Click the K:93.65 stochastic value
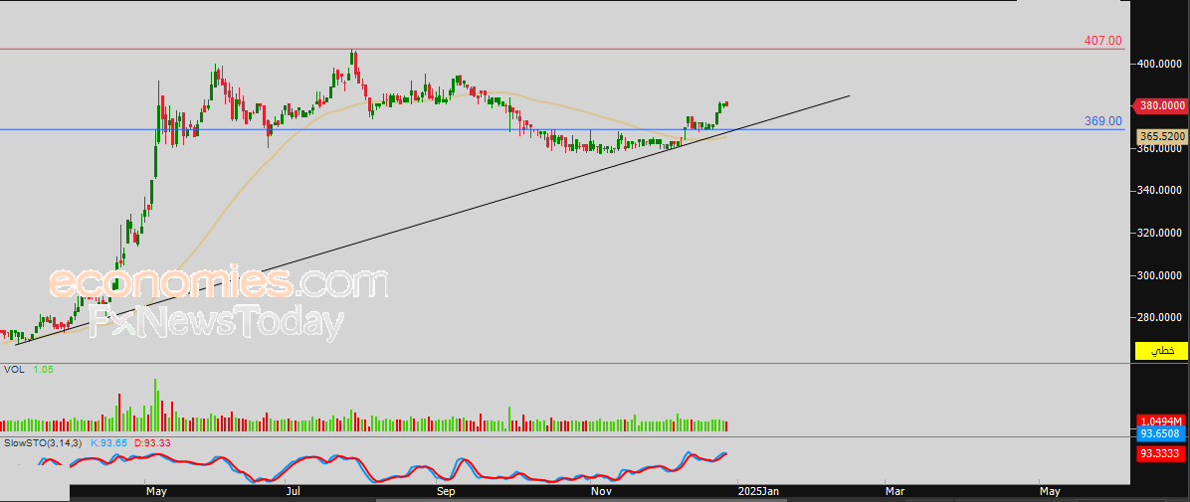Screen dimensions: 1190x502 click(x=108, y=441)
